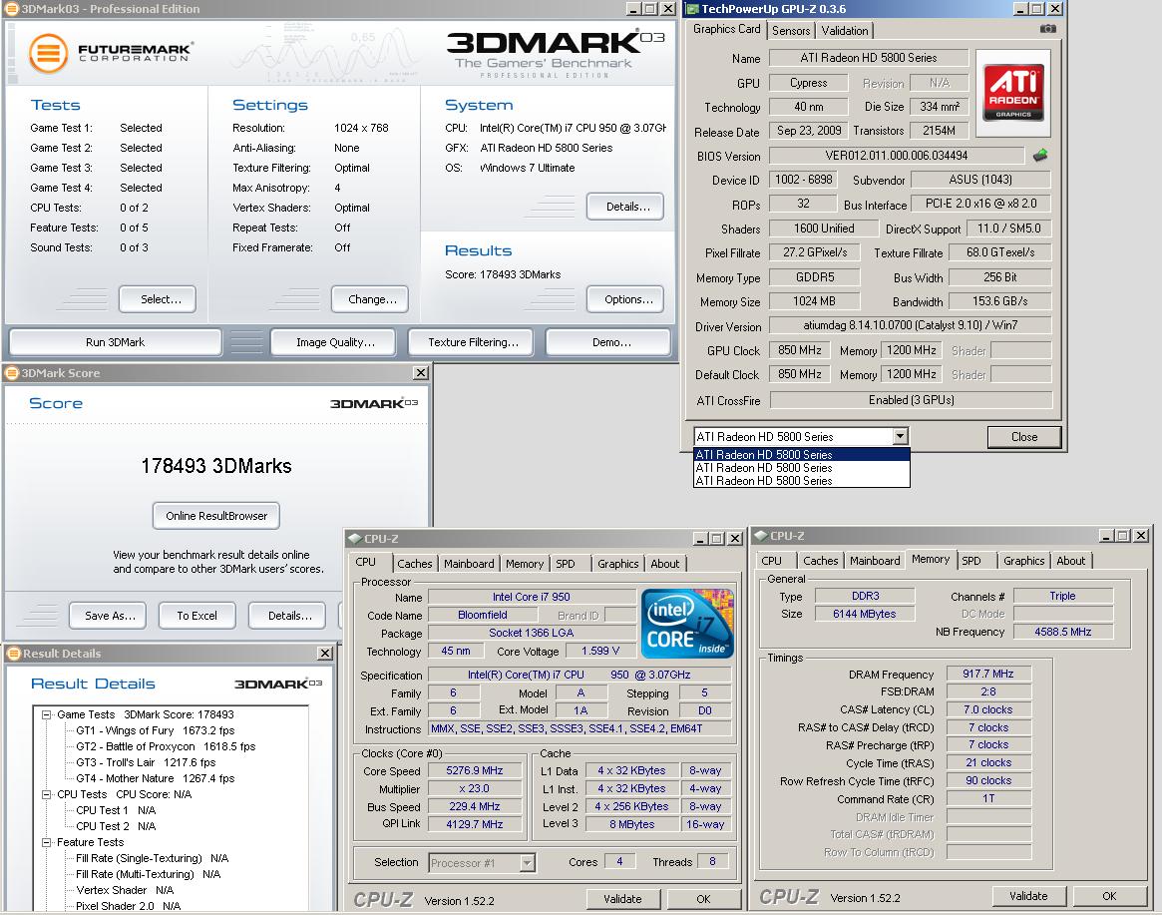Click Validate in right CPU-Z window
1162x915 pixels.
click(x=1028, y=896)
